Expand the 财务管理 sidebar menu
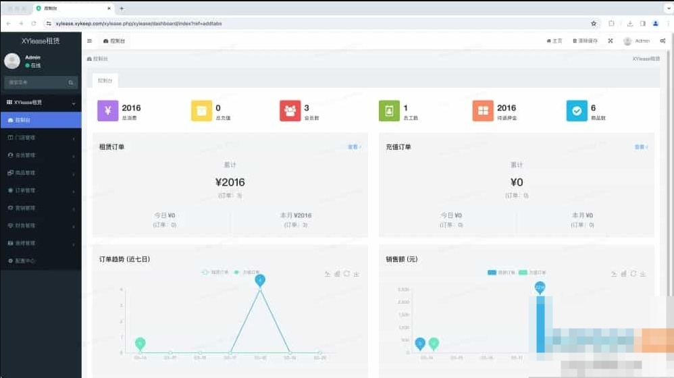 (41, 226)
